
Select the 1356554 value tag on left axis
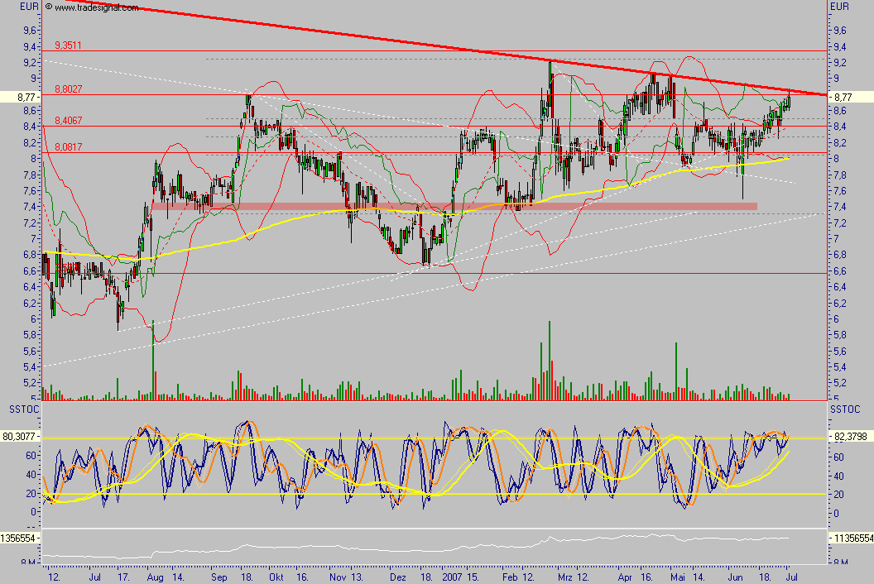tap(19, 538)
